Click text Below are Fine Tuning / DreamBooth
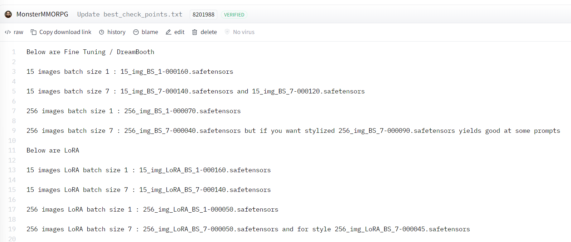This screenshot has height=242, width=571. (x=90, y=52)
